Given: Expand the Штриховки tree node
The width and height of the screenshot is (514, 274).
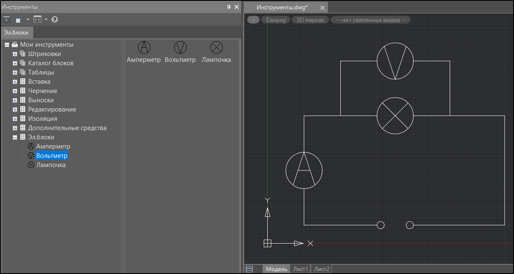Looking at the screenshot, I should [15, 54].
